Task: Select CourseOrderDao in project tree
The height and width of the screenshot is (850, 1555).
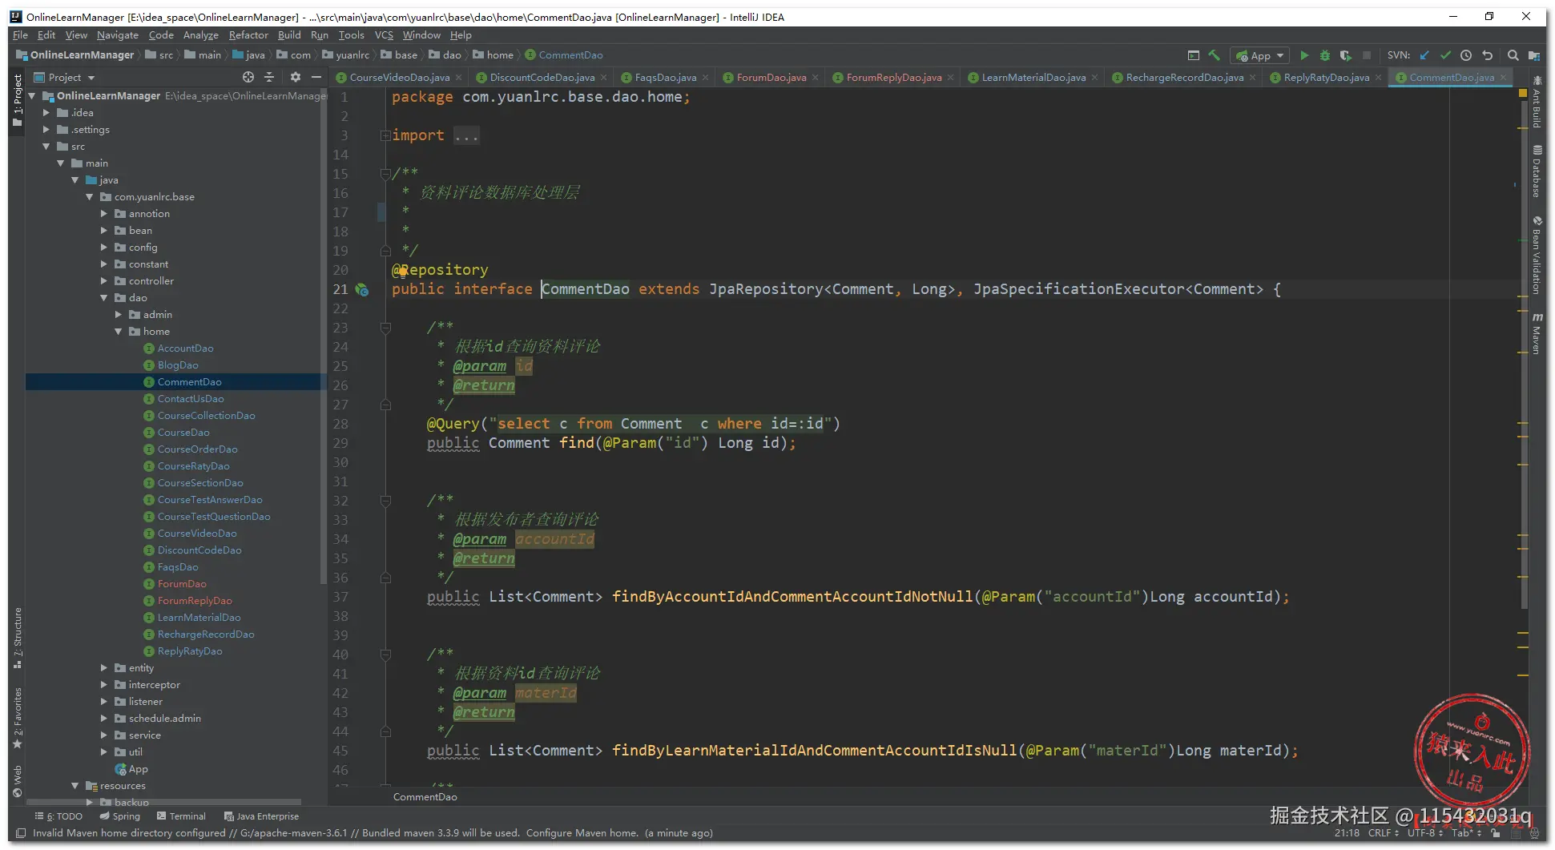Action: pos(197,449)
